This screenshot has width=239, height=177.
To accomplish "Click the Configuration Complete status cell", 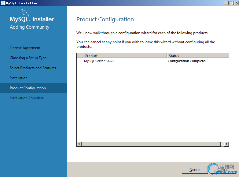I will point(187,61).
